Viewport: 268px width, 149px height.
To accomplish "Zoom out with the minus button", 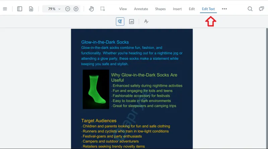I will (x=68, y=9).
